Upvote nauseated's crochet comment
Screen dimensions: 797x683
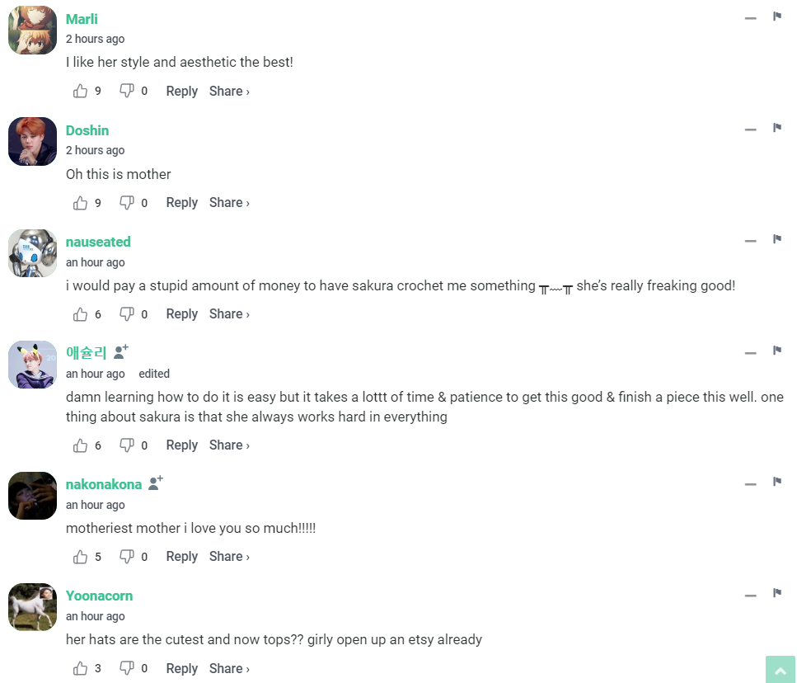pos(80,313)
